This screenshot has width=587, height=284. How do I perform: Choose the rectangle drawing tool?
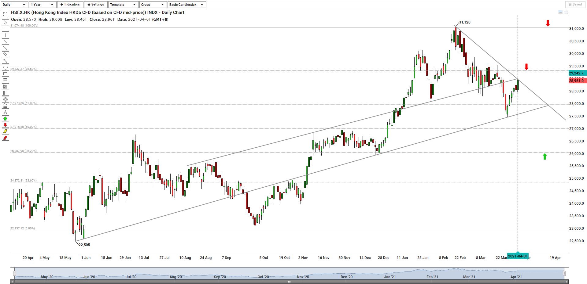click(x=5, y=74)
